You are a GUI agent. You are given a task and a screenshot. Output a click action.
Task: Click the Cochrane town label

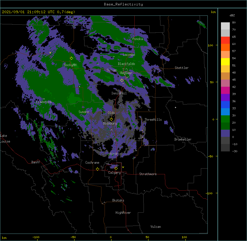[92, 163]
